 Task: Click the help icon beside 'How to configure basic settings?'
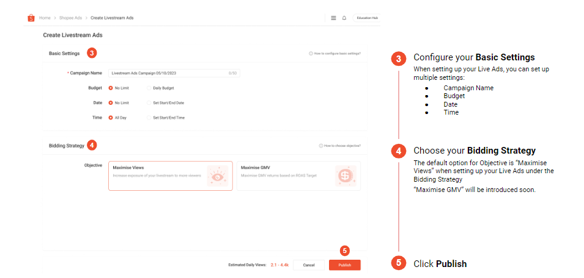[311, 54]
